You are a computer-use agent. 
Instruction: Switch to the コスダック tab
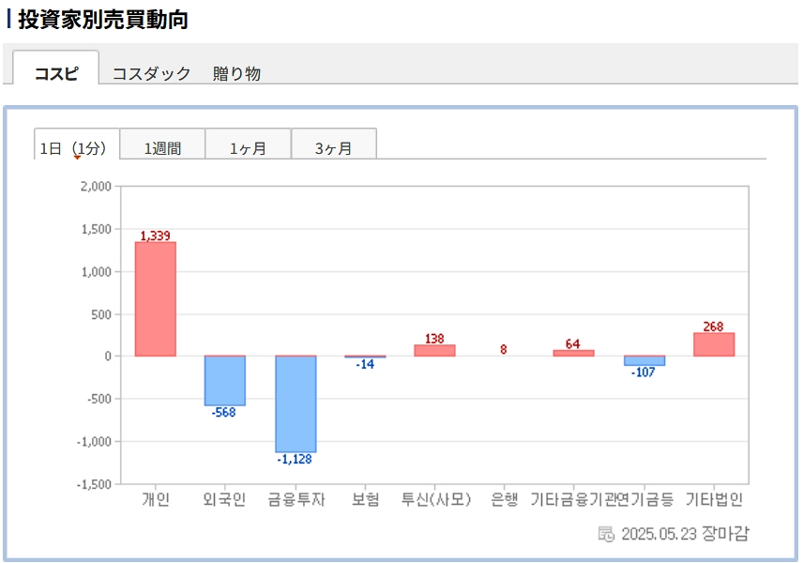[x=151, y=73]
